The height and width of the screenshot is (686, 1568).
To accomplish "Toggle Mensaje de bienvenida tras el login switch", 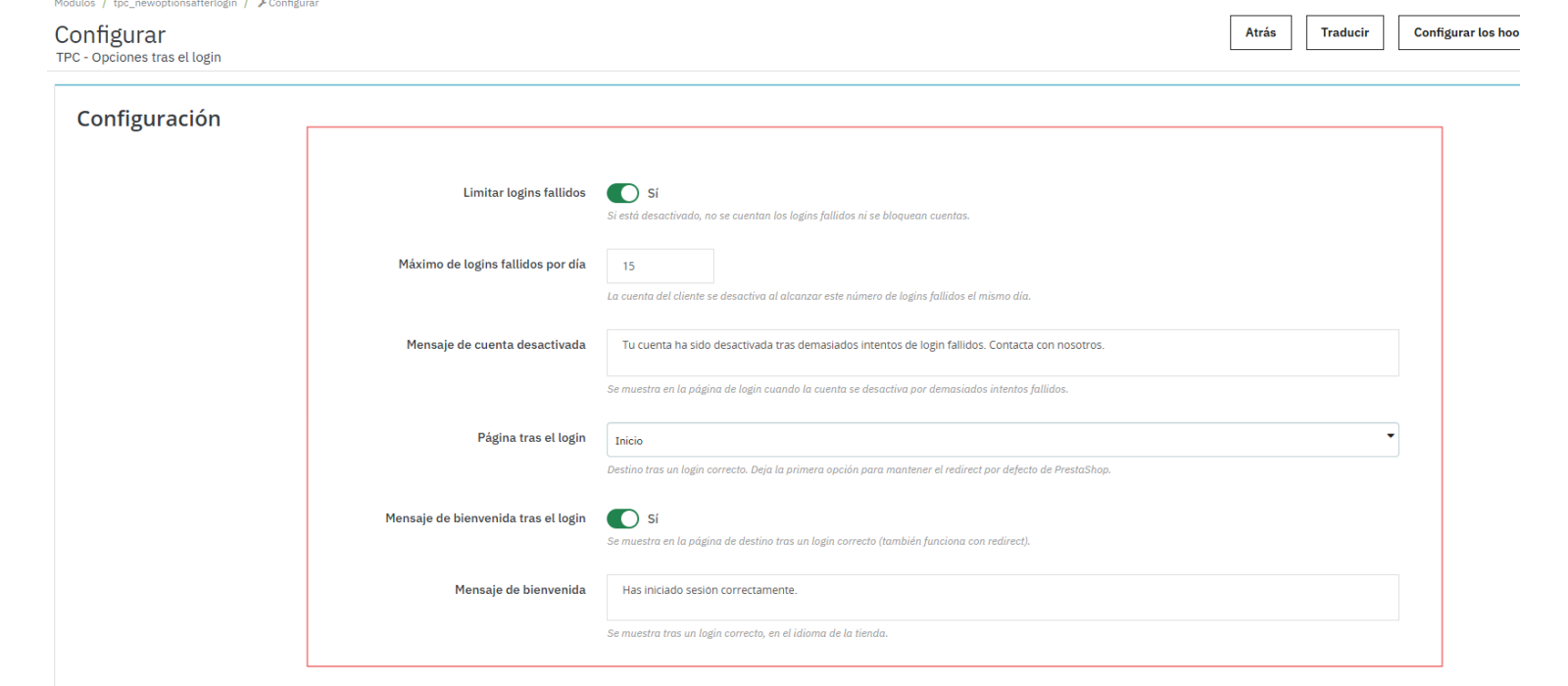I will (622, 518).
